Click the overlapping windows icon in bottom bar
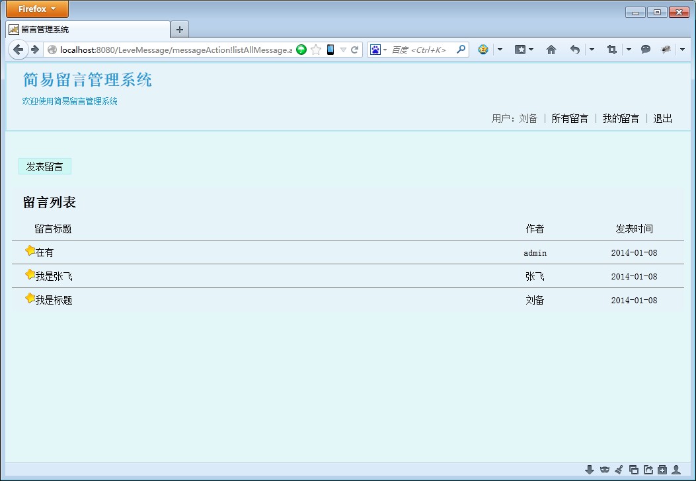696x481 pixels. tap(634, 470)
